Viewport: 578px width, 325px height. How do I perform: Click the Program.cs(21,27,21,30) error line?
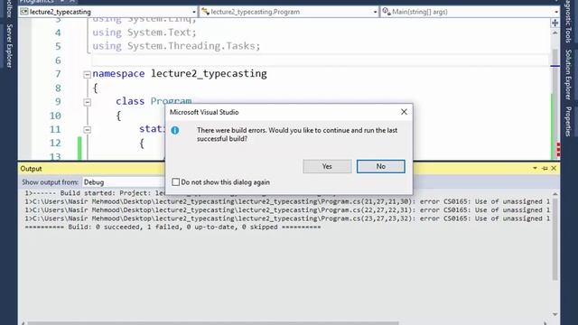tap(287, 201)
